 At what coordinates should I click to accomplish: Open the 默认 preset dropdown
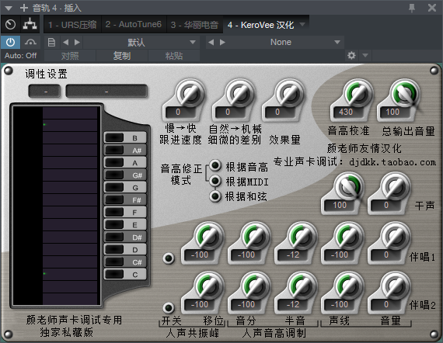(x=141, y=43)
